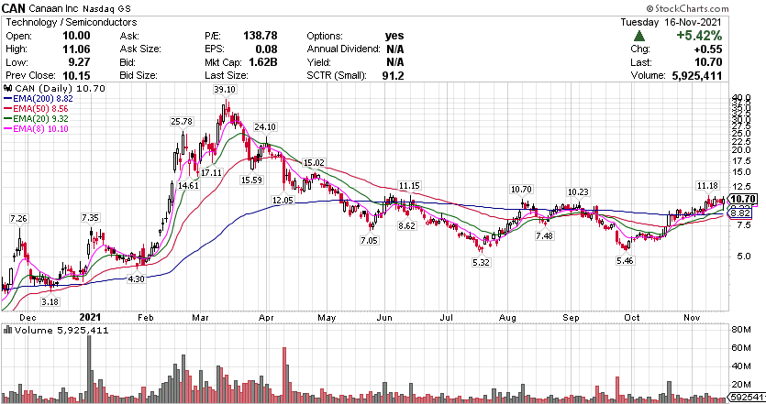Image resolution: width=766 pixels, height=404 pixels.
Task: Click the Open value 10.00
Action: click(77, 36)
